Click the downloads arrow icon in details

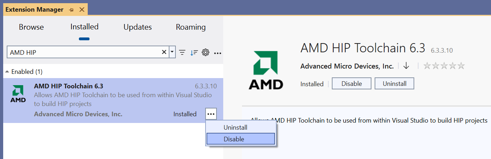(406, 66)
